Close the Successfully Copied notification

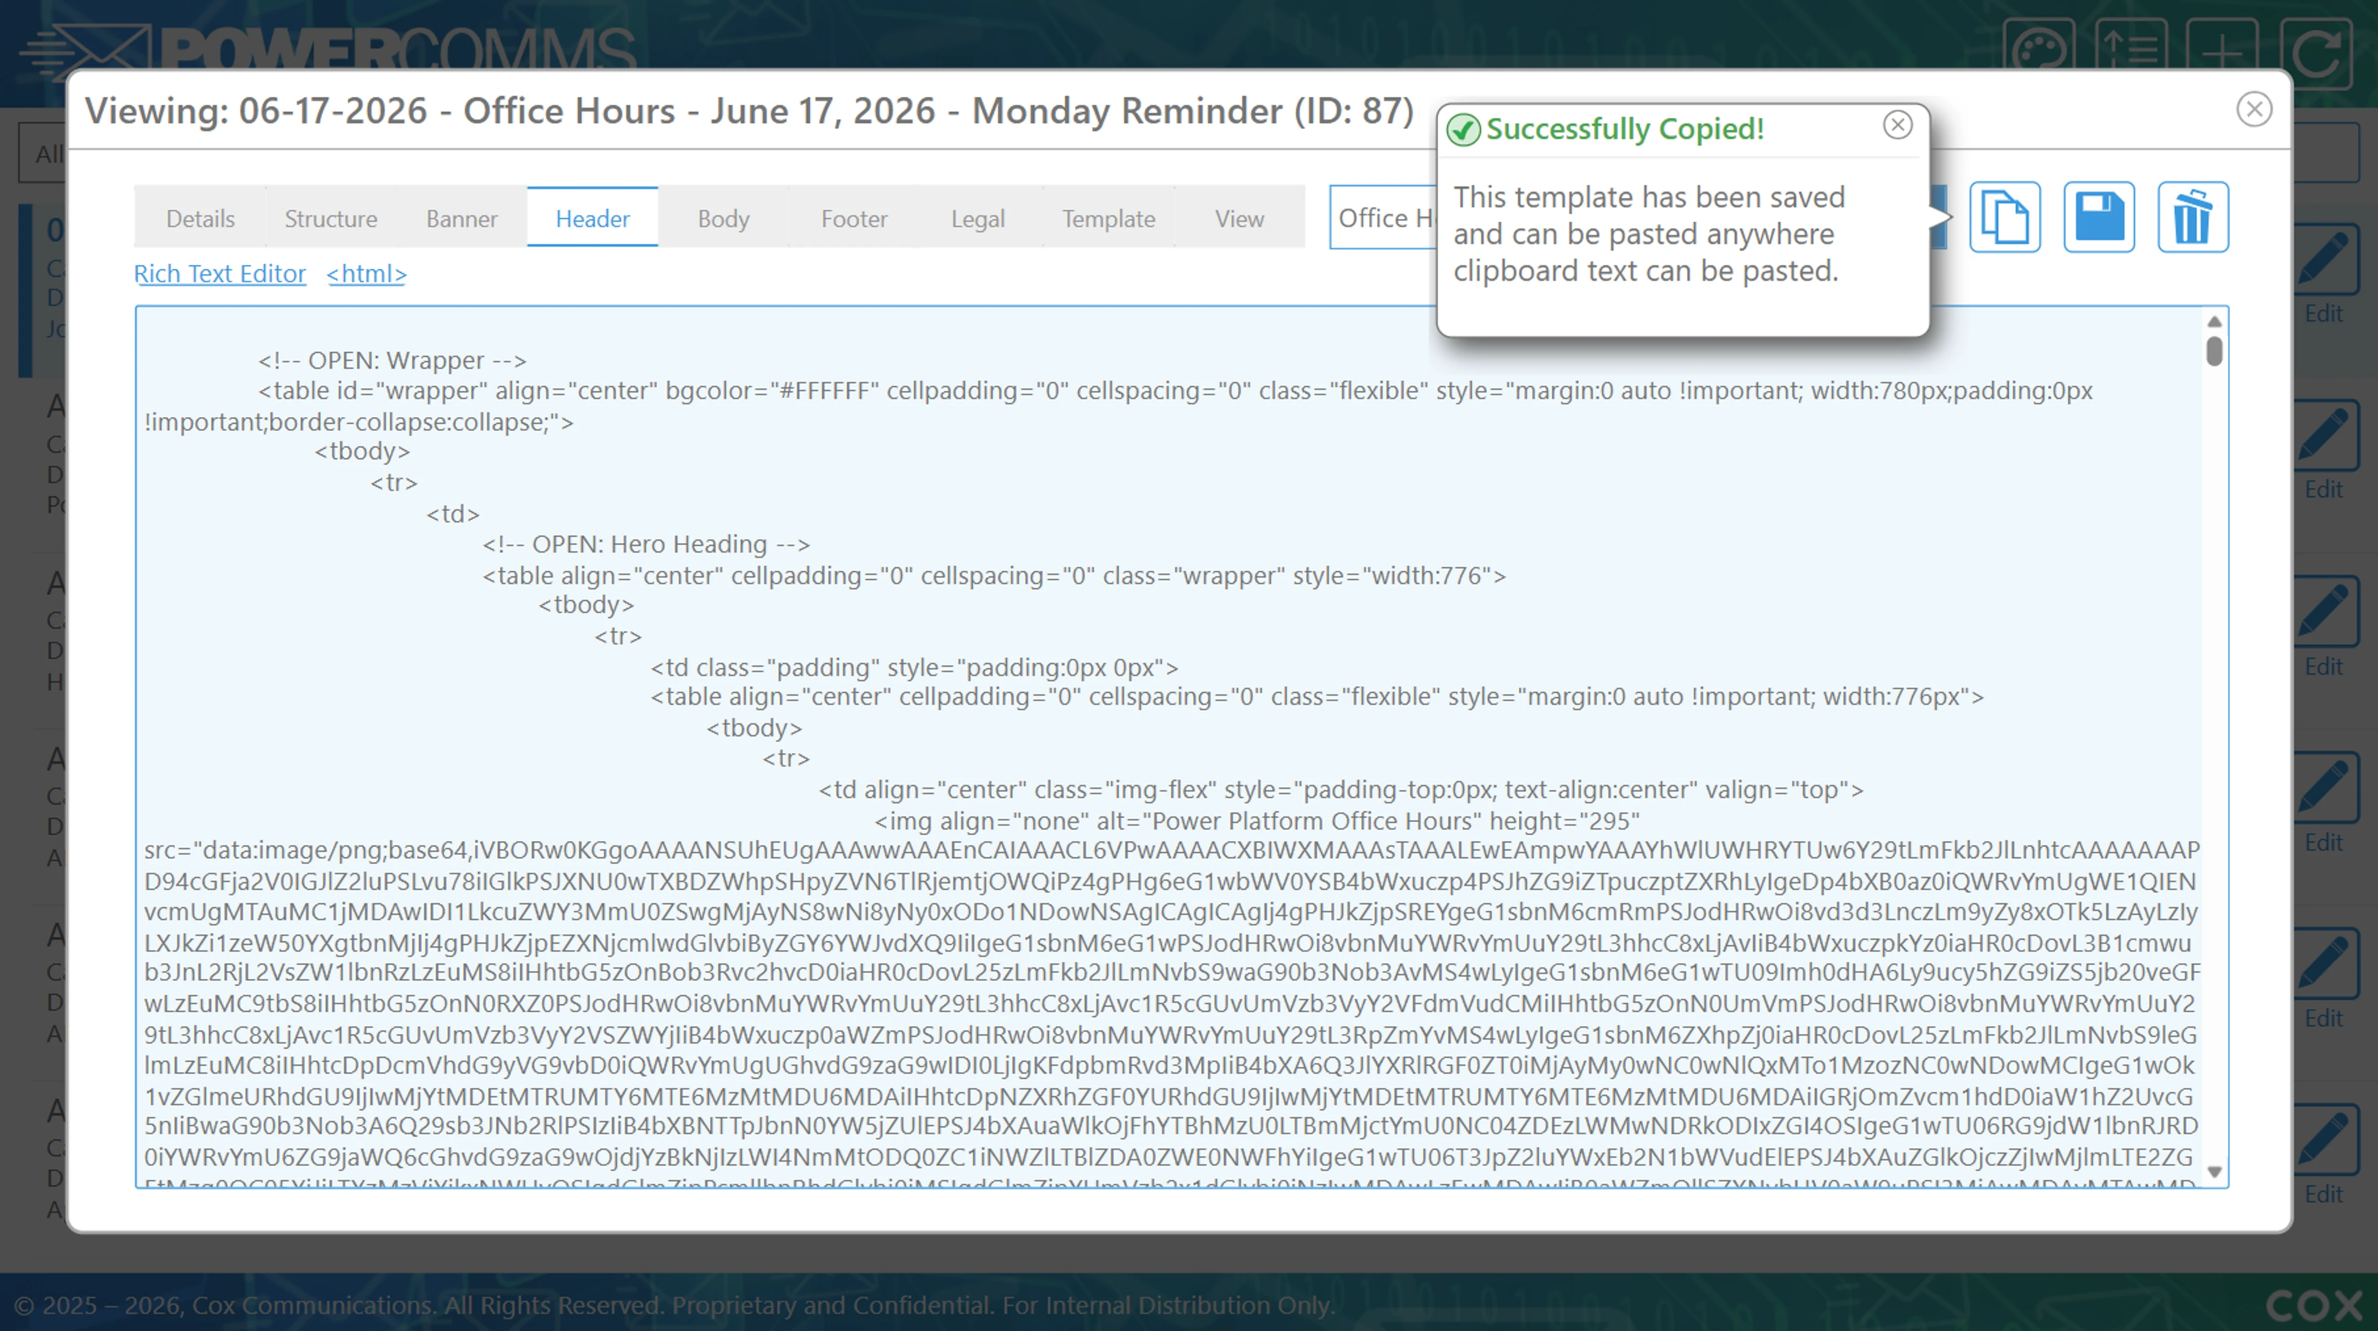coord(1897,125)
